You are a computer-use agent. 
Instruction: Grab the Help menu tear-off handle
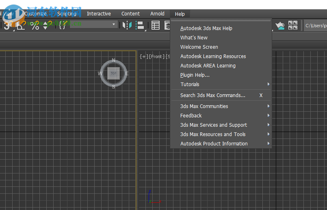click(x=221, y=21)
